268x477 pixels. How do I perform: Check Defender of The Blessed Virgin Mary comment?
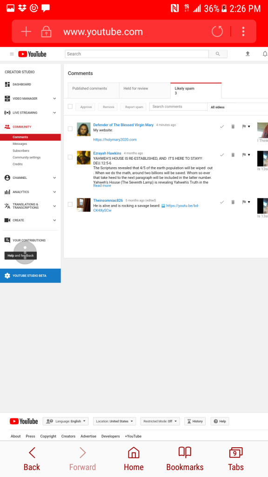click(70, 129)
